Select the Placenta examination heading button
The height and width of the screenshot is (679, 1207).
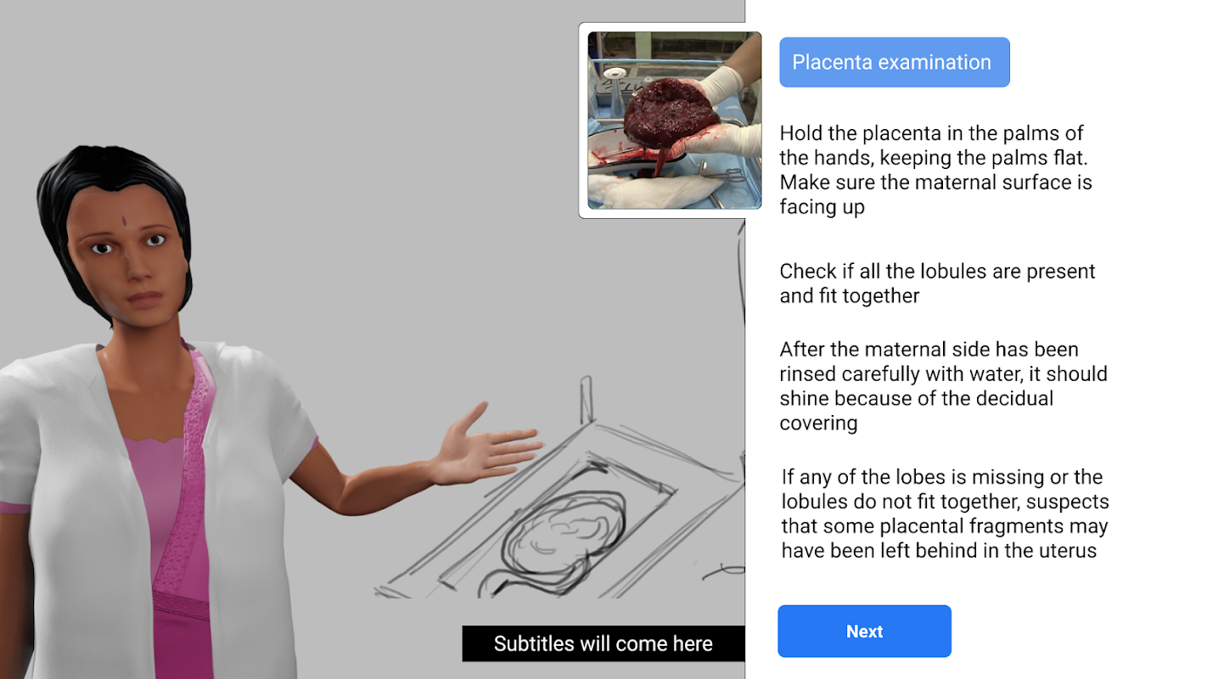(894, 62)
